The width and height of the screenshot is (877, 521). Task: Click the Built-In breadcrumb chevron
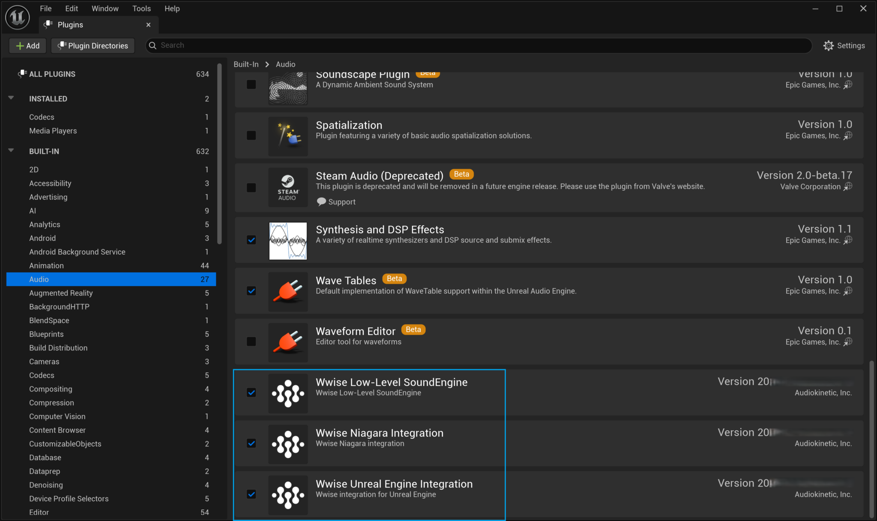[x=267, y=64]
